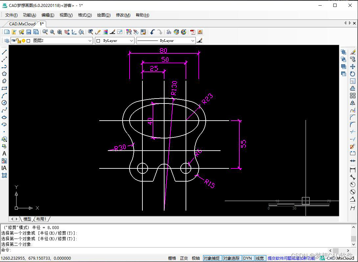The image size is (358, 262).
Task: Open the ByLayer color dropdown
Action: point(131,41)
